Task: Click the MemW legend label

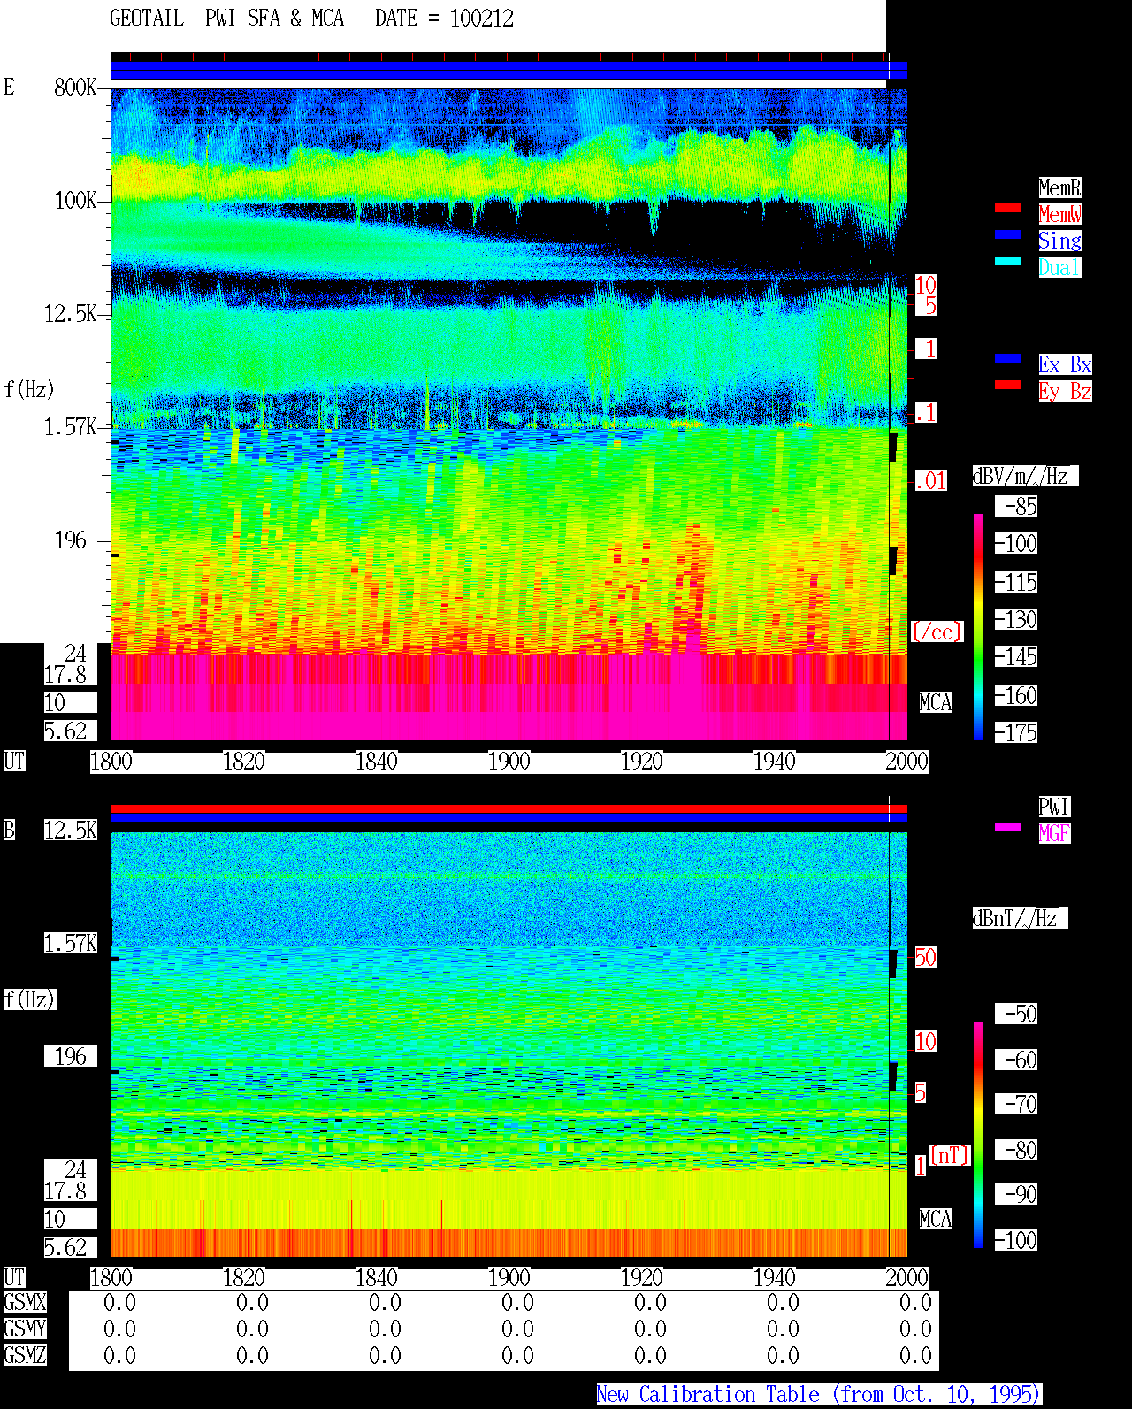Action: point(1059,214)
